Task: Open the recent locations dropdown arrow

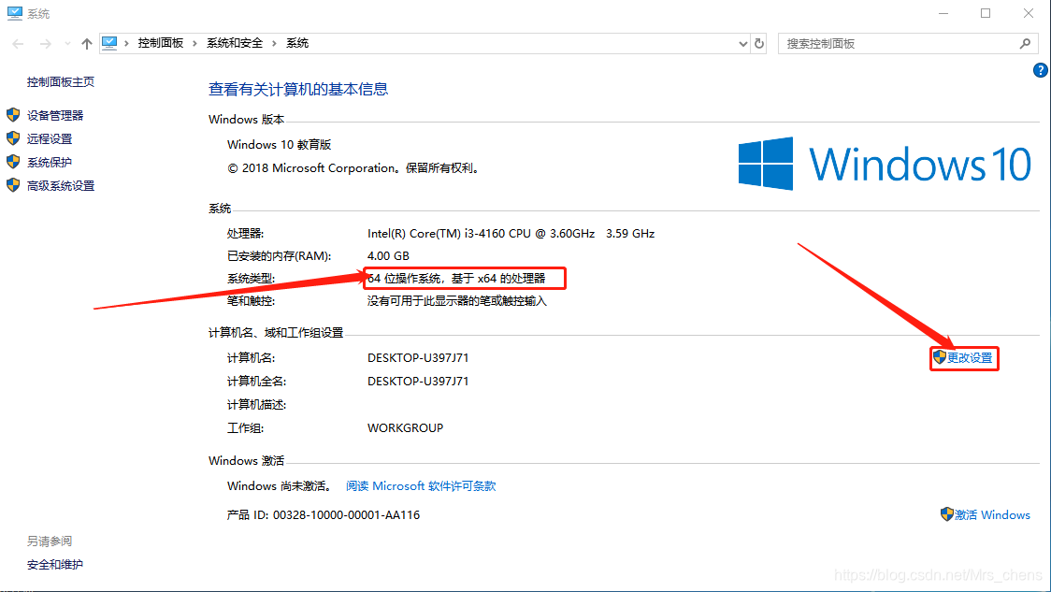Action: pyautogui.click(x=67, y=44)
